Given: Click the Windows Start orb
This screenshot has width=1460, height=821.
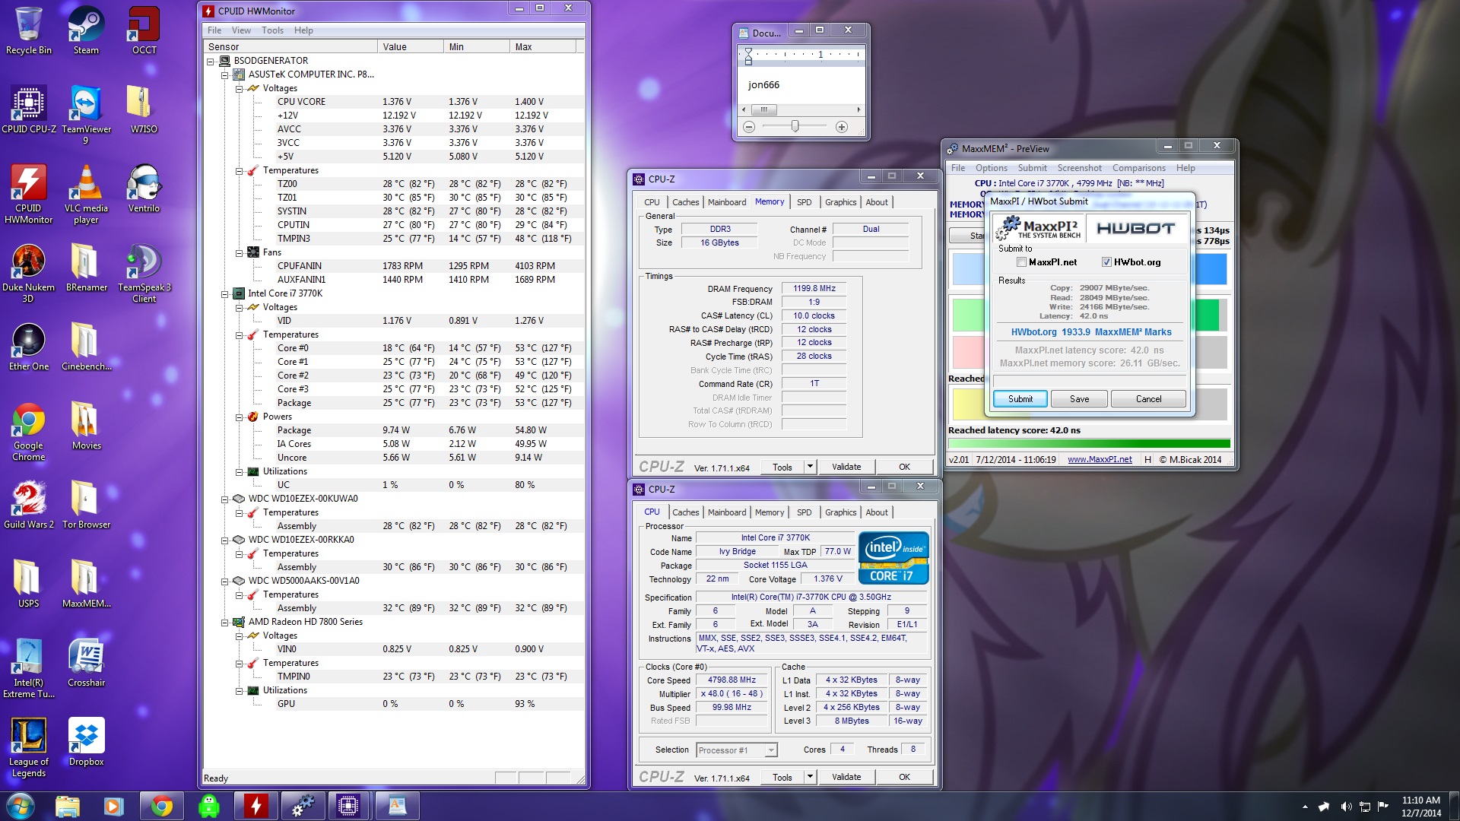Looking at the screenshot, I should click(x=21, y=806).
